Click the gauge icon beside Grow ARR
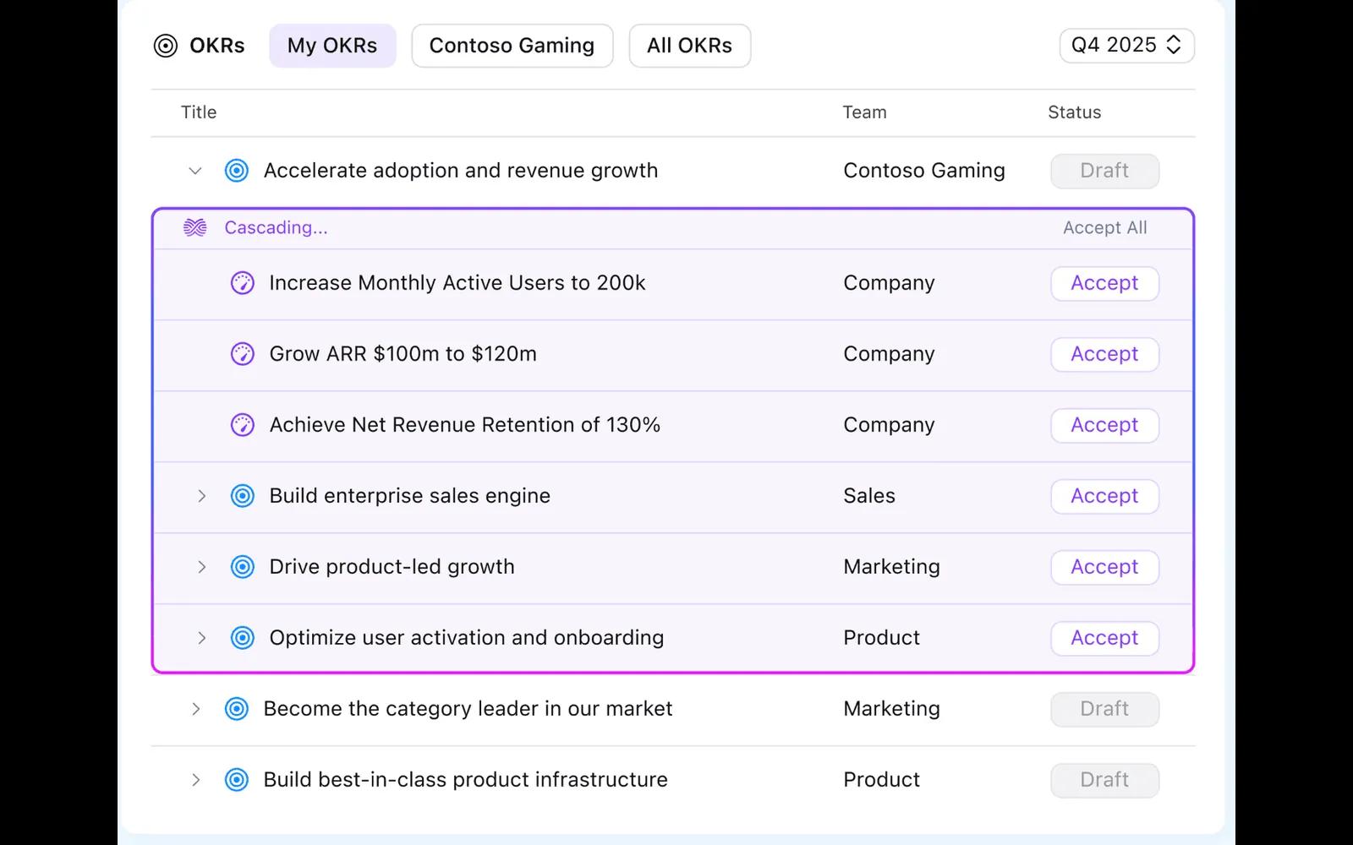1353x845 pixels. pyautogui.click(x=243, y=354)
